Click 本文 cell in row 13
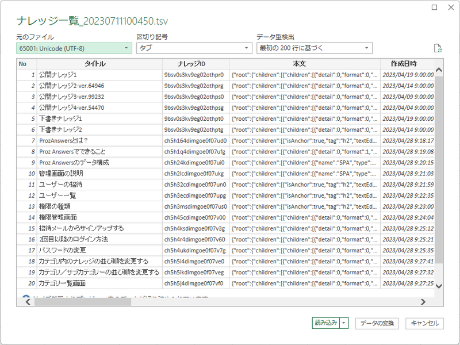 (x=305, y=206)
